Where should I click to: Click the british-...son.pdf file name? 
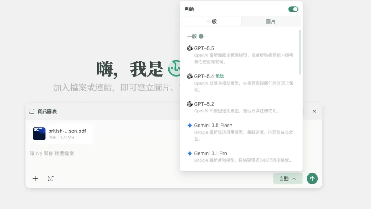click(x=67, y=131)
